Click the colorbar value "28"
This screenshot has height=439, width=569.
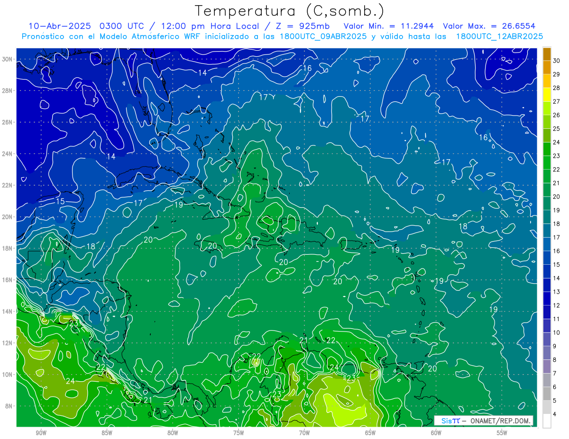click(557, 88)
